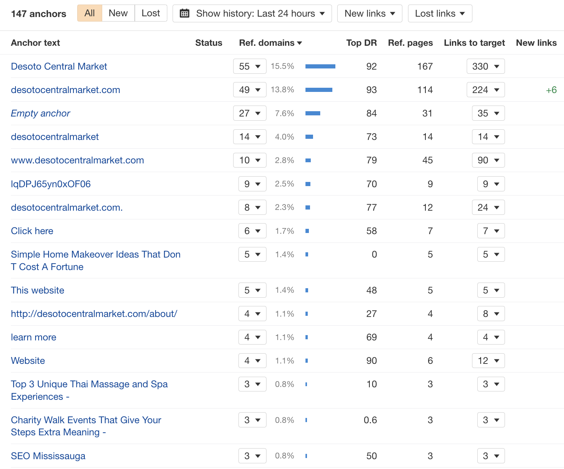The height and width of the screenshot is (469, 564).
Task: Open the Empty anchor link
Action: pyautogui.click(x=41, y=113)
